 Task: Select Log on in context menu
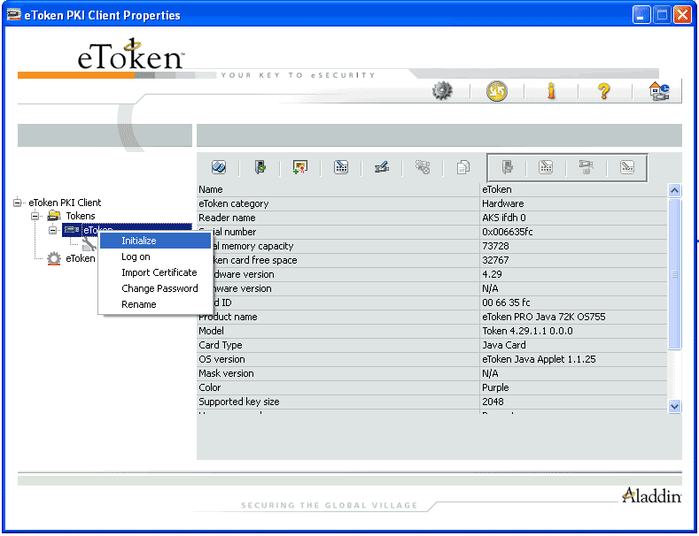pos(136,257)
